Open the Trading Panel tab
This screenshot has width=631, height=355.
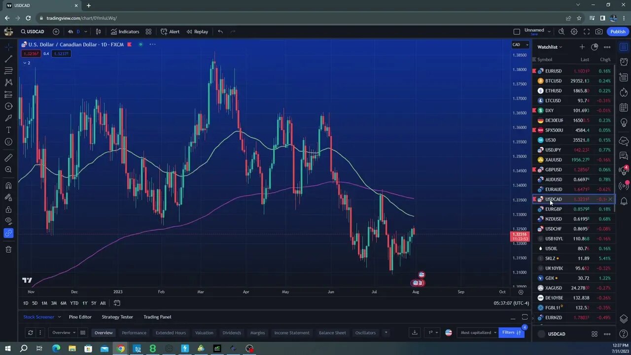(x=157, y=317)
